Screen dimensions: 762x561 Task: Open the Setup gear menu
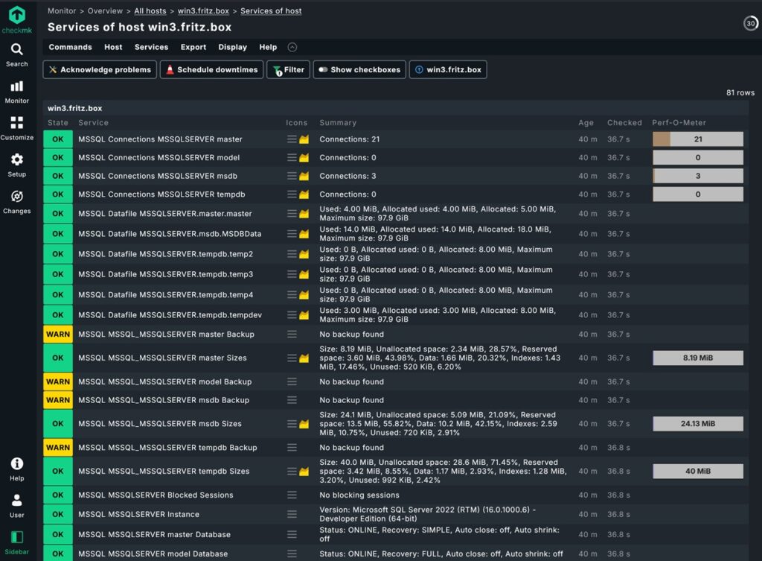pyautogui.click(x=17, y=165)
